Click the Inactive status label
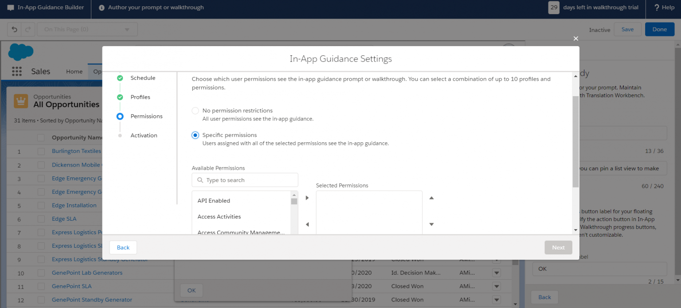 (x=599, y=30)
